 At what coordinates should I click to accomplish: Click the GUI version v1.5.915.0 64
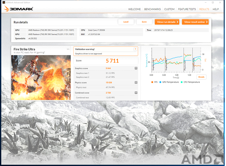(94, 34)
